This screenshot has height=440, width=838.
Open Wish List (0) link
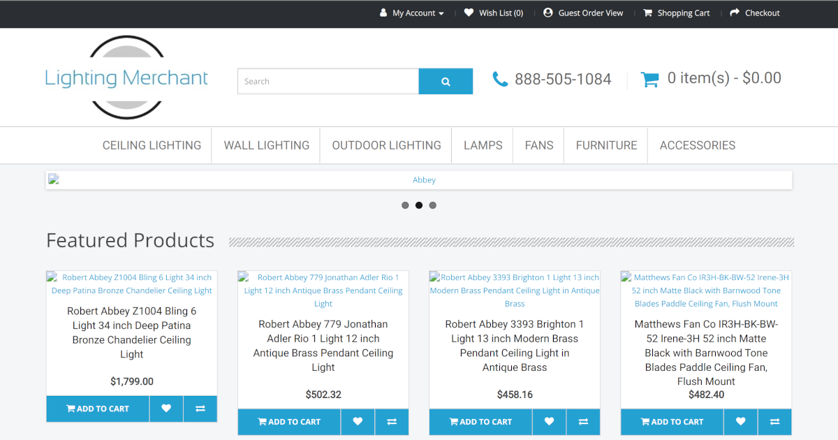click(494, 13)
